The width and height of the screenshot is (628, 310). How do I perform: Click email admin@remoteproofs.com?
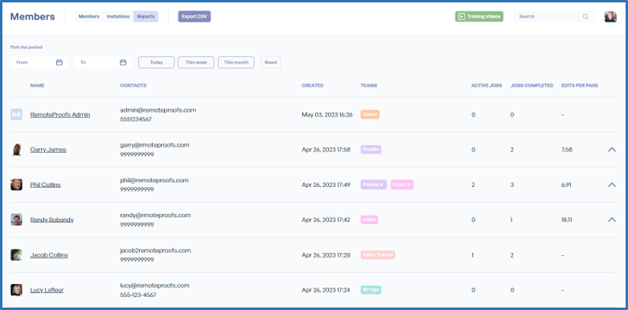click(x=158, y=110)
